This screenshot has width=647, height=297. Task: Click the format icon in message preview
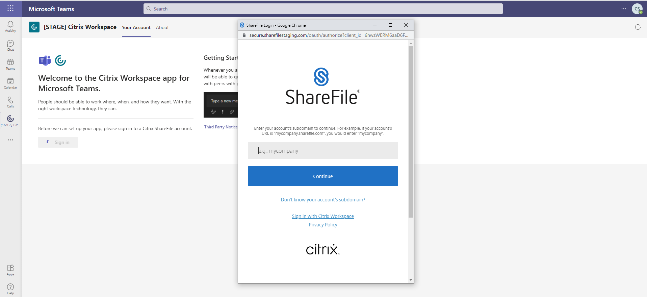tap(213, 112)
